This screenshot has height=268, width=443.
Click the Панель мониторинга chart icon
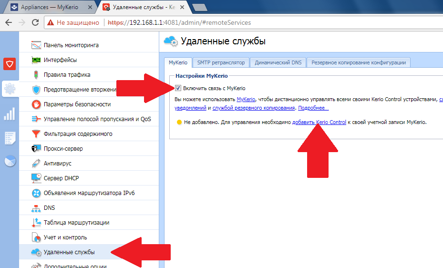click(x=36, y=45)
